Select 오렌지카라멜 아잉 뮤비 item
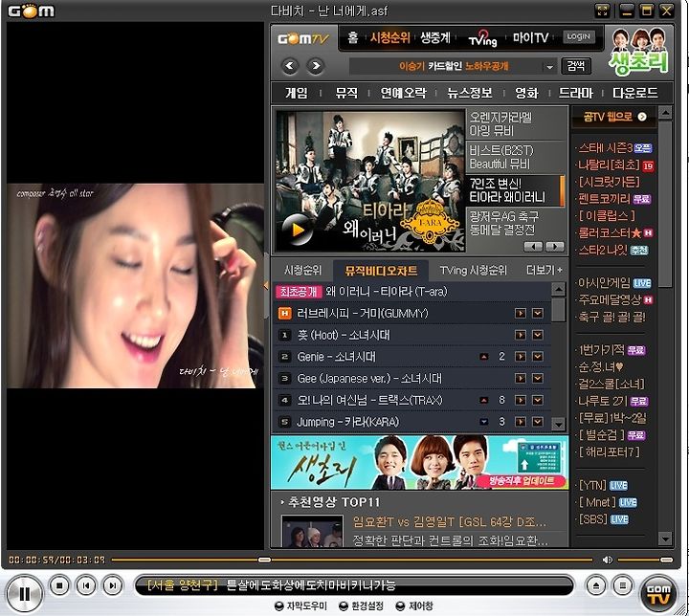The image size is (689, 616). (x=515, y=124)
